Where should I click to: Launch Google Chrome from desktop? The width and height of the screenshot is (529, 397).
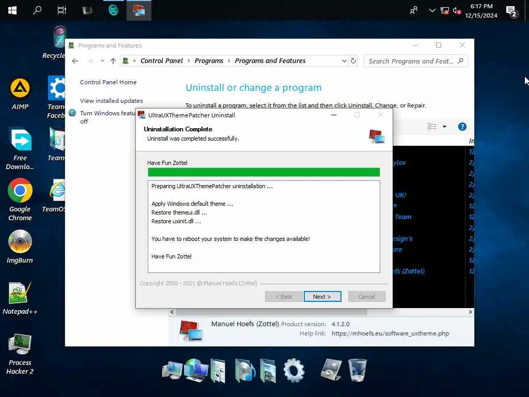tap(20, 200)
